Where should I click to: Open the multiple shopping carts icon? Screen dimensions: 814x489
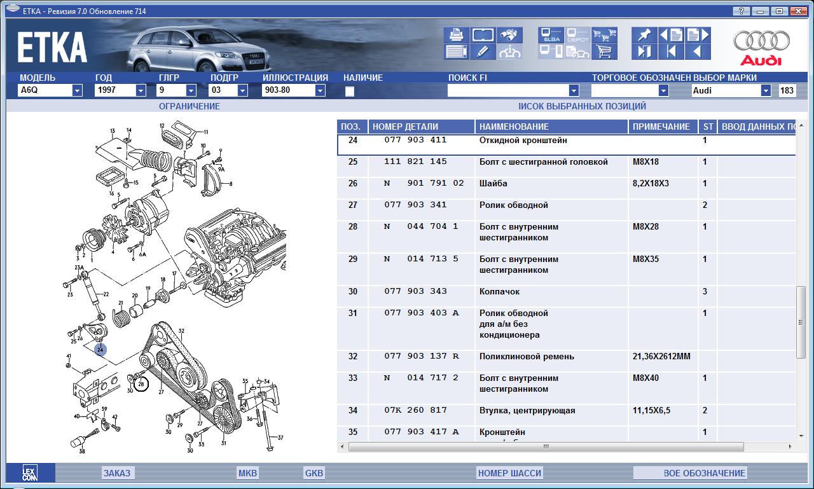pos(605,35)
